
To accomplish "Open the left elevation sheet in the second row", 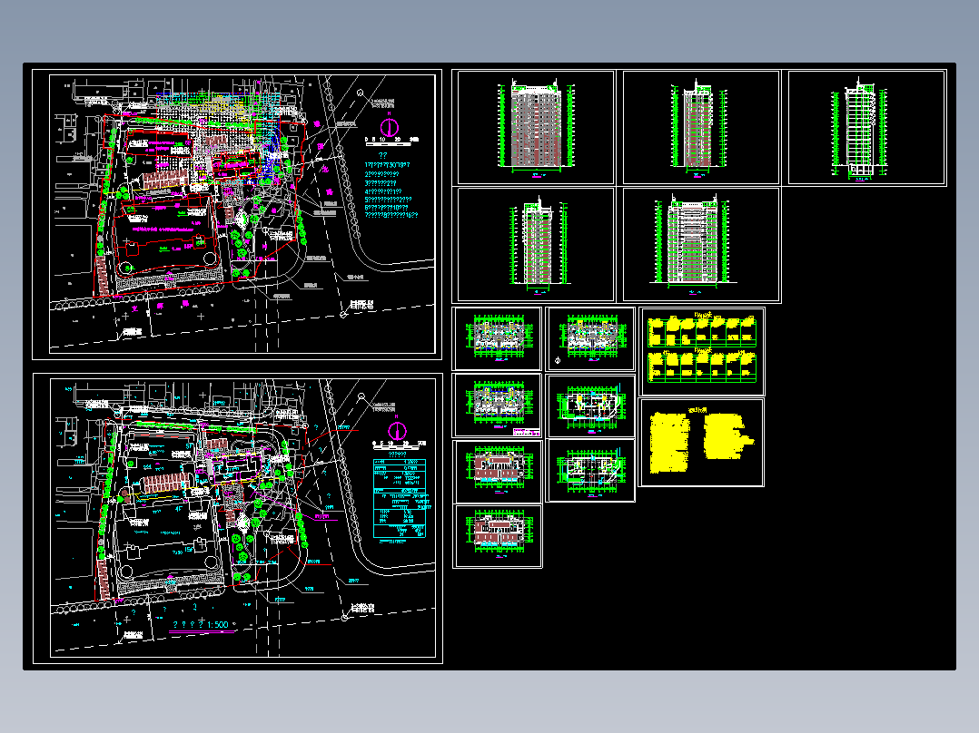I will (536, 245).
